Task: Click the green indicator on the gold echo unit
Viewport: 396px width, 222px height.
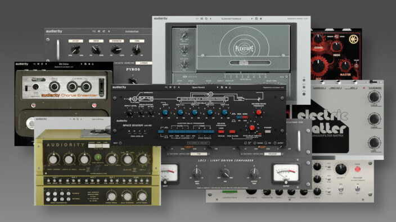Action: coord(98,158)
